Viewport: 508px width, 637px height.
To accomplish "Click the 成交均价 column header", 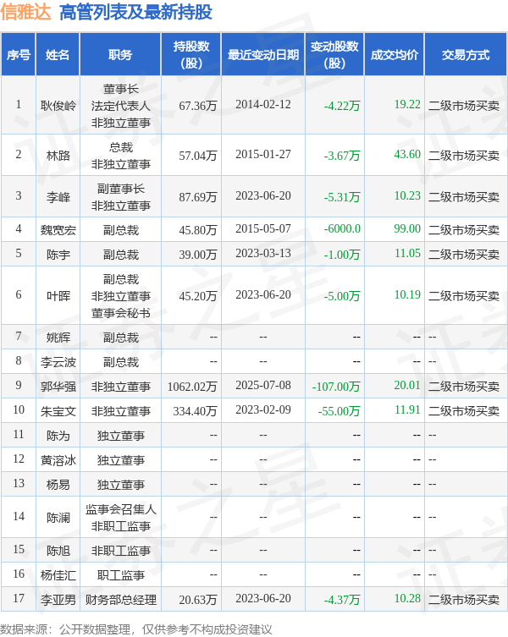I will point(395,55).
